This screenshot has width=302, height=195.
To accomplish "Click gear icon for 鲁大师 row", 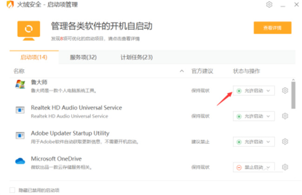I will click(285, 91).
